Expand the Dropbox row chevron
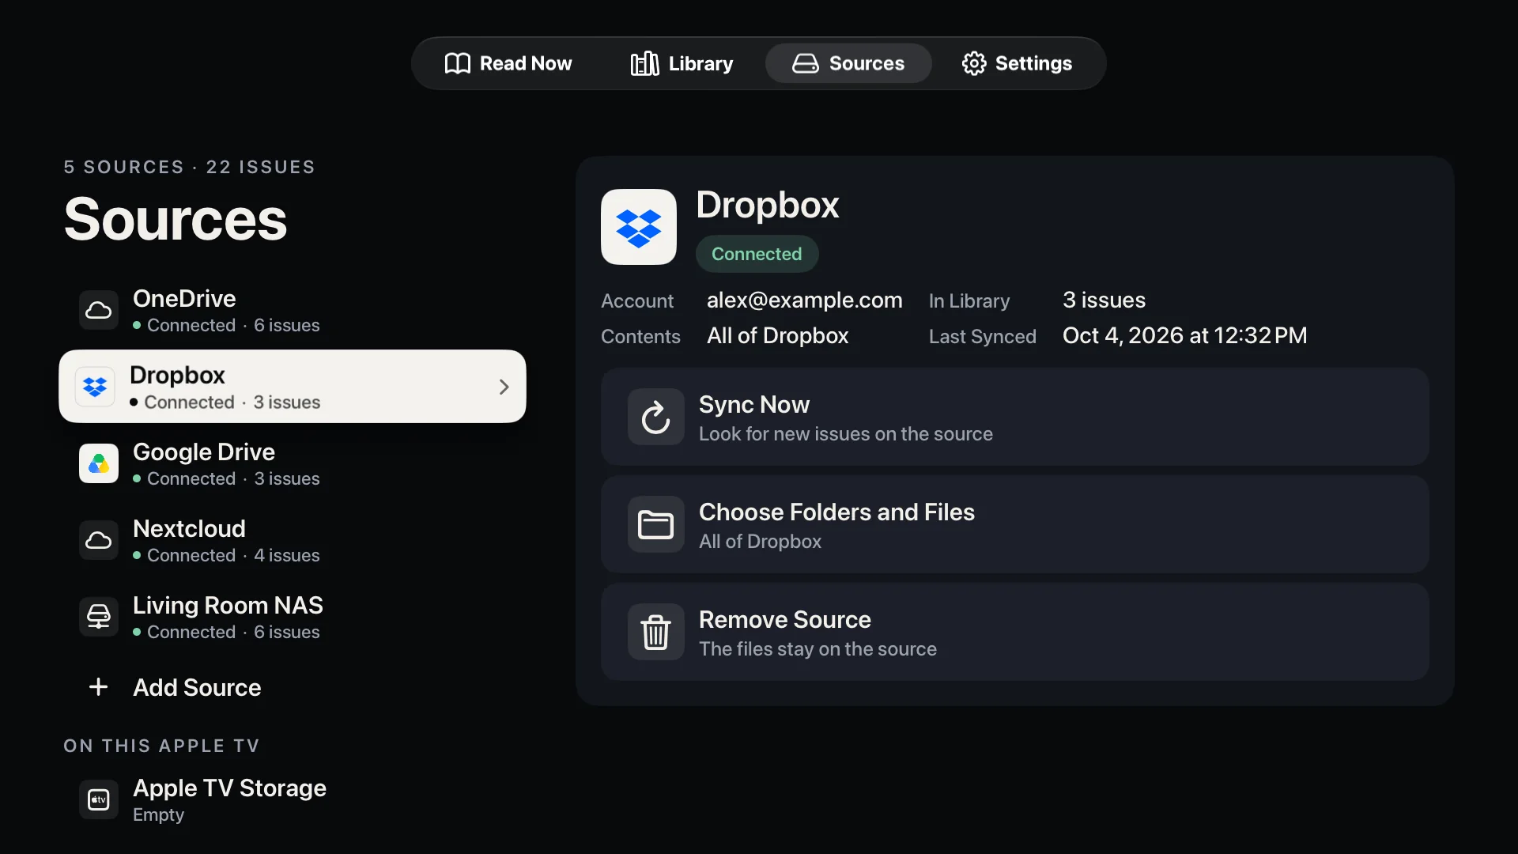 (x=504, y=387)
